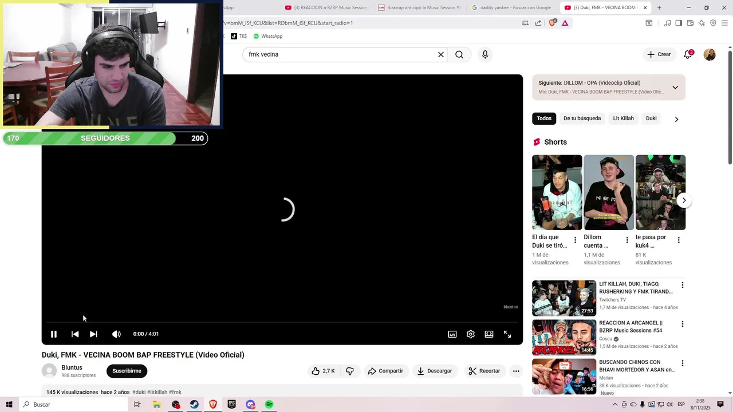
Task: Click the #fmk hashtag
Action: tap(175, 392)
